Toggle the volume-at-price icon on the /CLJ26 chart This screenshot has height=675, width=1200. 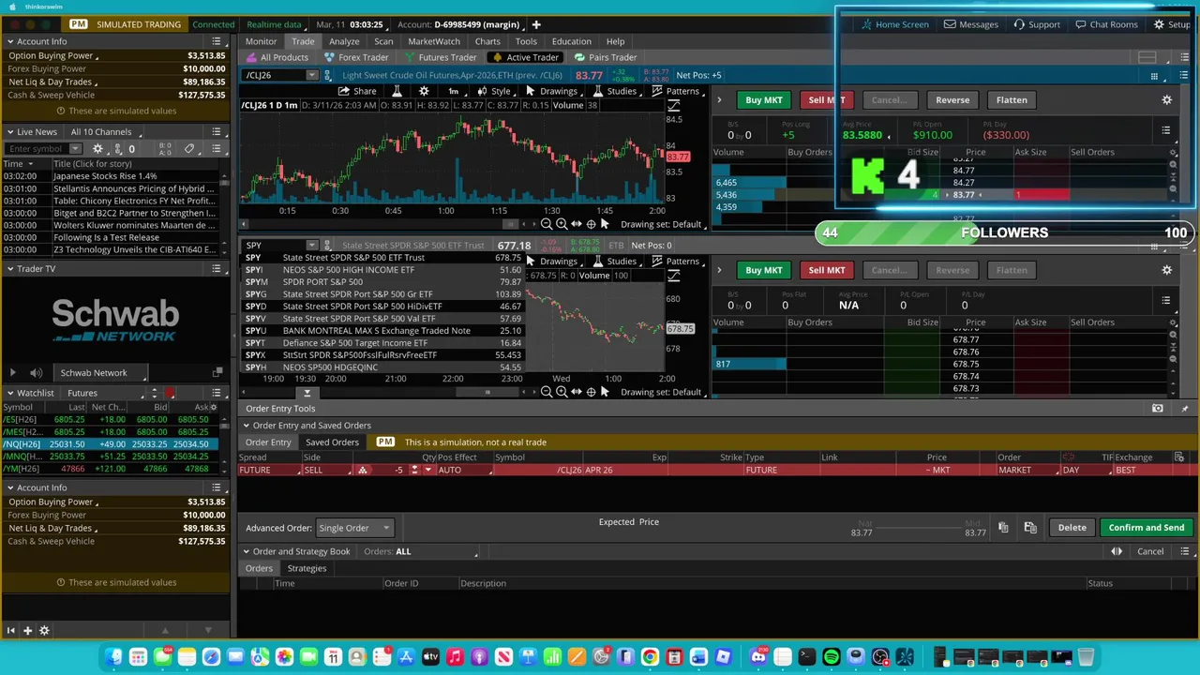click(673, 105)
